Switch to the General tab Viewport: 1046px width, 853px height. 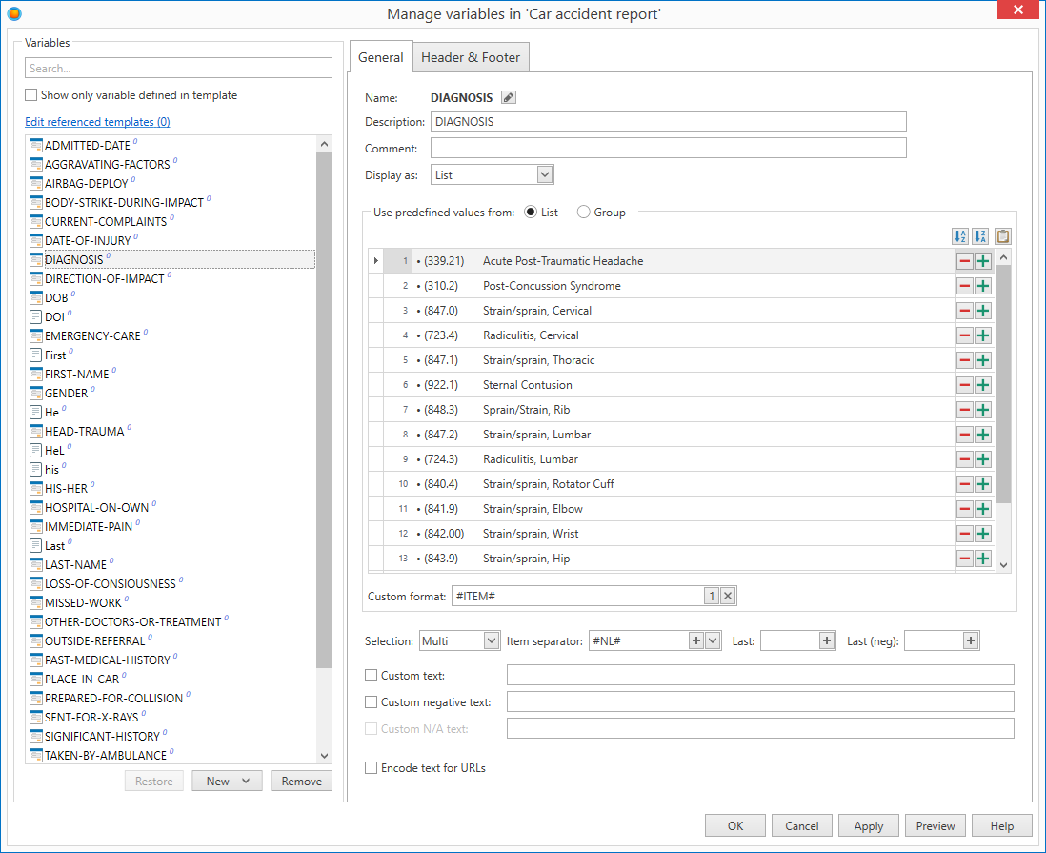coord(380,57)
